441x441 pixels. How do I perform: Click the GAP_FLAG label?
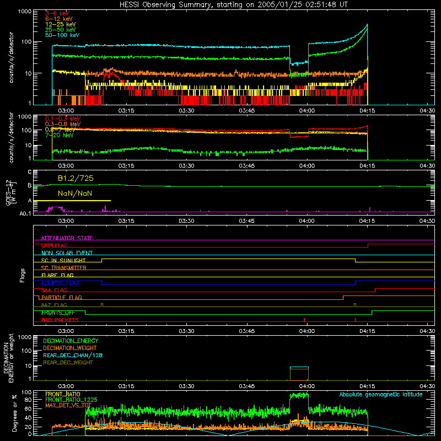[x=54, y=245]
